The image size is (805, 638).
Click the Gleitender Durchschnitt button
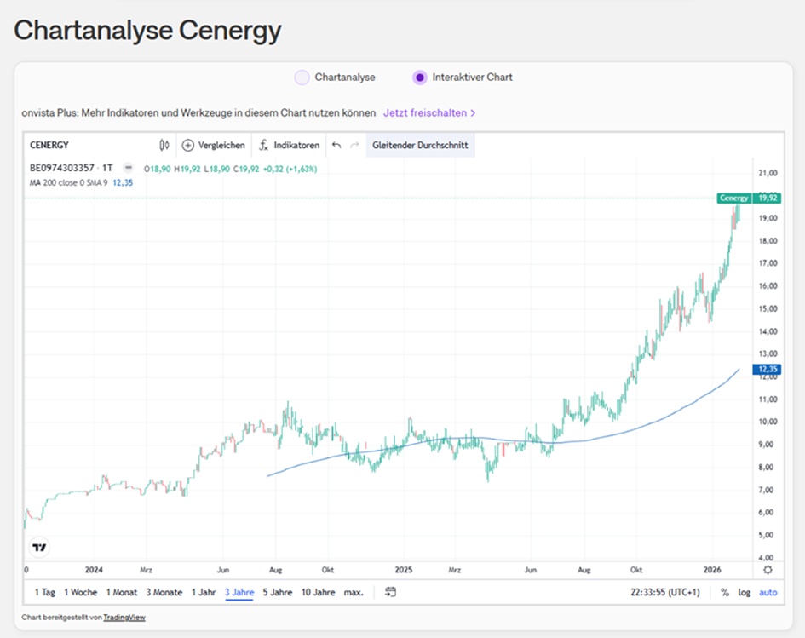(420, 146)
